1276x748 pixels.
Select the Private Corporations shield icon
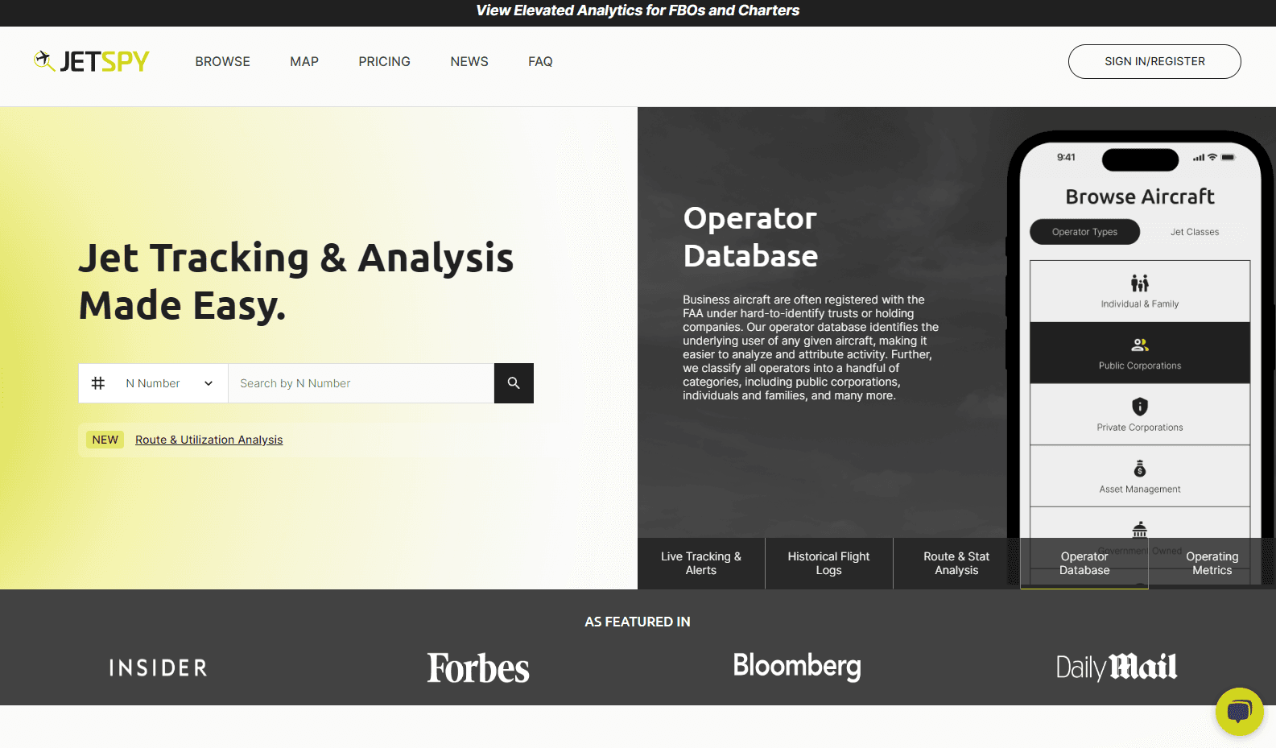pyautogui.click(x=1139, y=407)
